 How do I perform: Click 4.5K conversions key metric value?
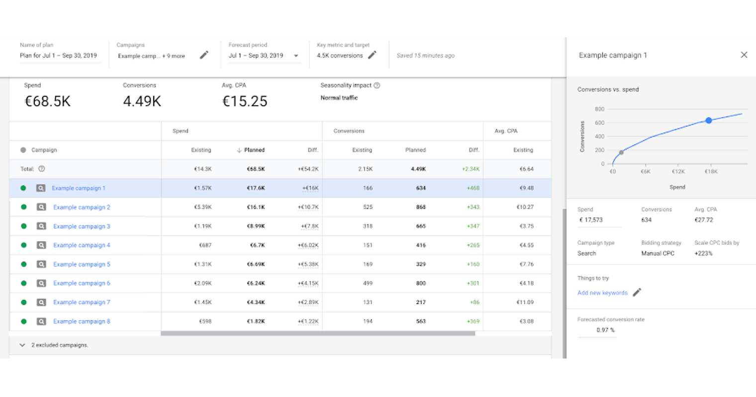340,56
